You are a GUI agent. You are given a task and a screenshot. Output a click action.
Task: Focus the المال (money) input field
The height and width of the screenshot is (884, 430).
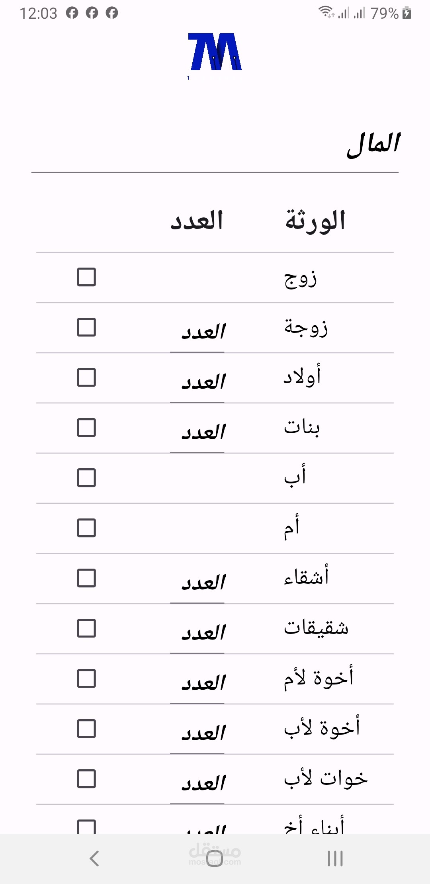click(215, 145)
